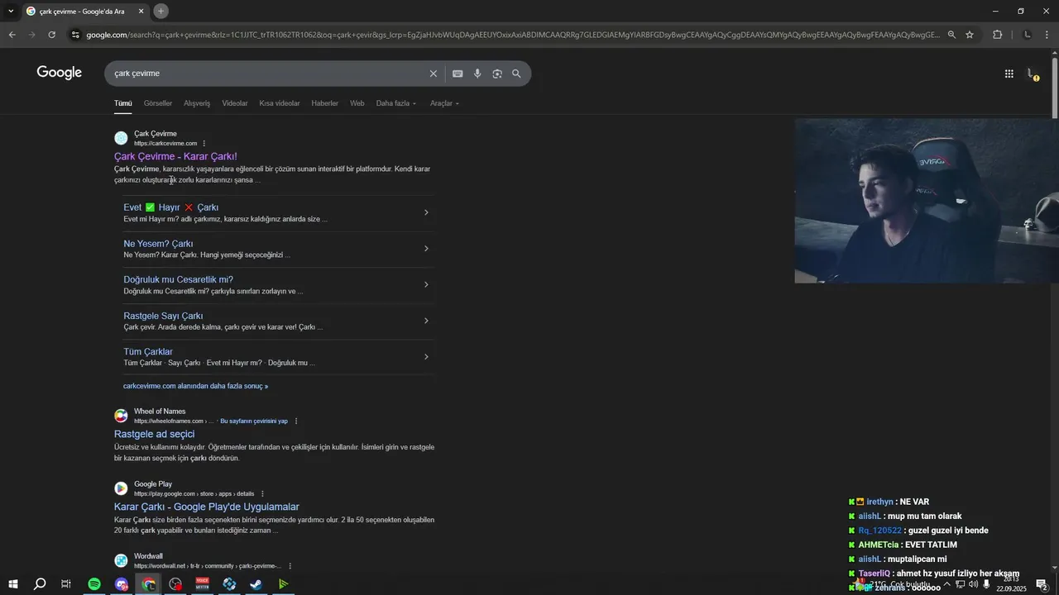Close the 'çark çevirme' browser tab
This screenshot has width=1059, height=595.
click(x=141, y=12)
